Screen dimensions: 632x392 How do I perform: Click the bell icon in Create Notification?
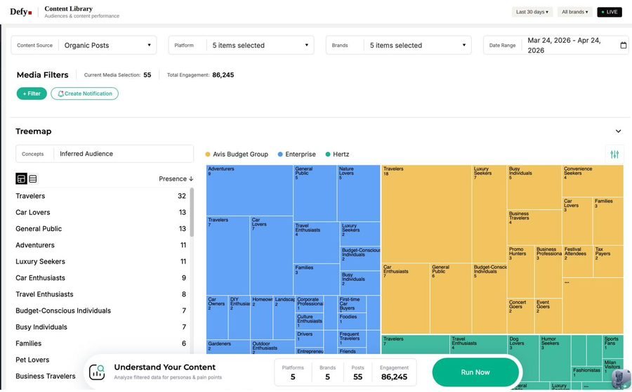coord(60,93)
